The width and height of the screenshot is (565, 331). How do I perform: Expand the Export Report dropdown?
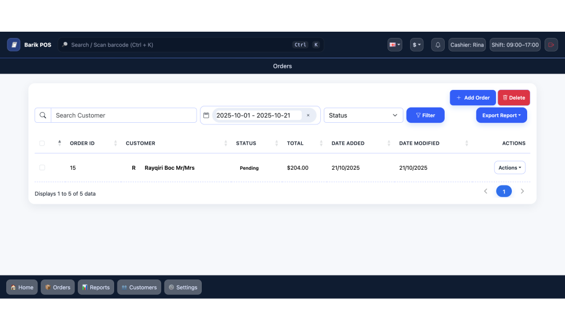tap(501, 115)
